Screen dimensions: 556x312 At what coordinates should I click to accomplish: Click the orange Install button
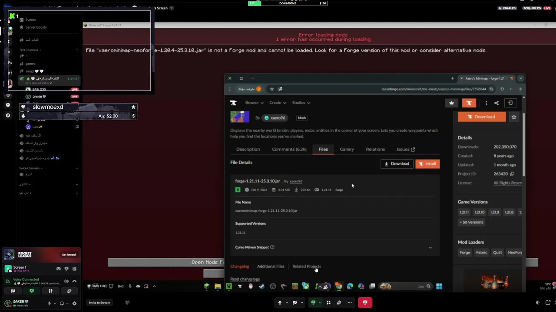tap(427, 164)
